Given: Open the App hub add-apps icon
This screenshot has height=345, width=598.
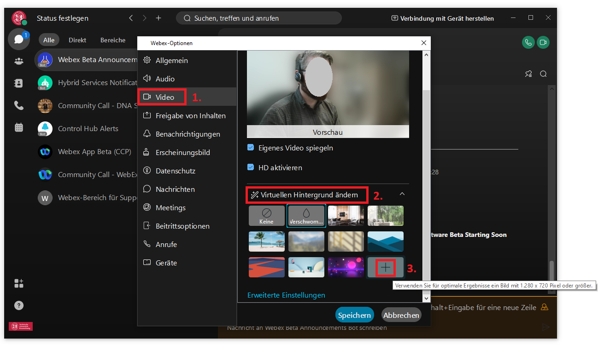Looking at the screenshot, I should [19, 283].
